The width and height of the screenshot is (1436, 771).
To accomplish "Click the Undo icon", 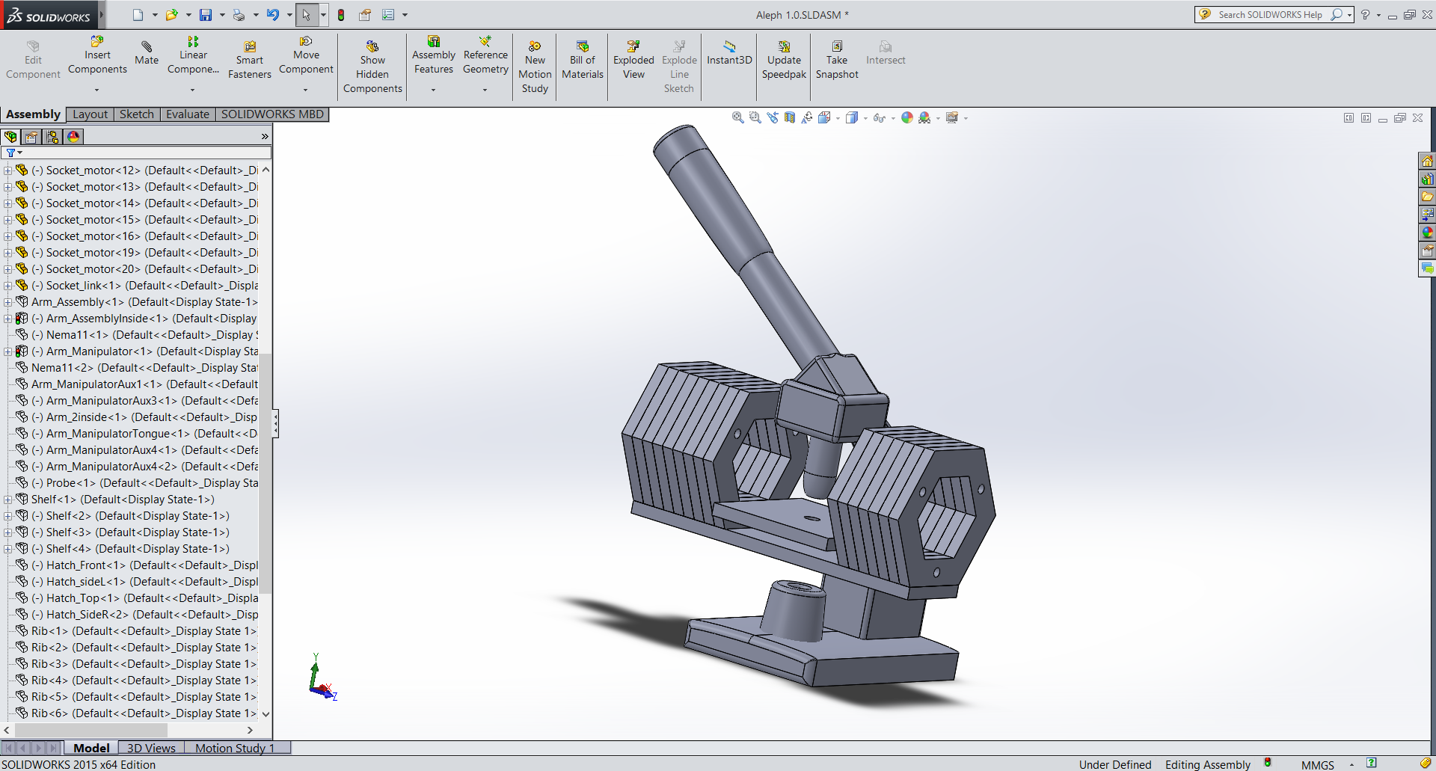I will click(x=273, y=15).
